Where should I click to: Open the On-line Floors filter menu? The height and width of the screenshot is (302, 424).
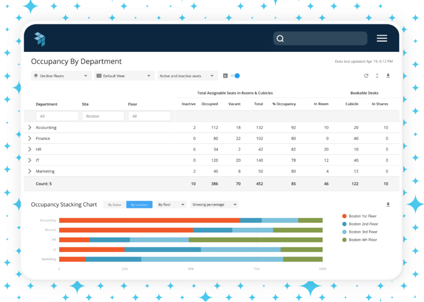(x=61, y=76)
